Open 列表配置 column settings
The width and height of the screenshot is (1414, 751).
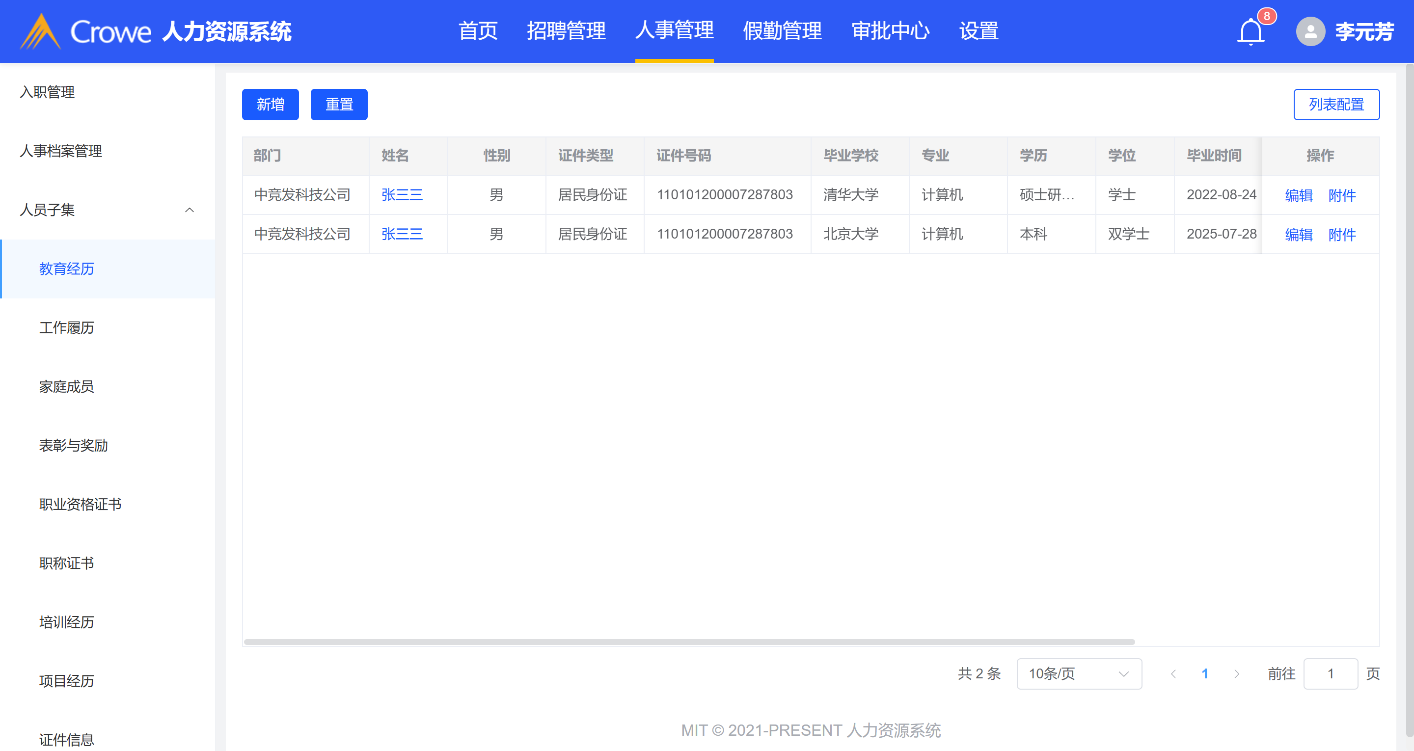tap(1336, 104)
